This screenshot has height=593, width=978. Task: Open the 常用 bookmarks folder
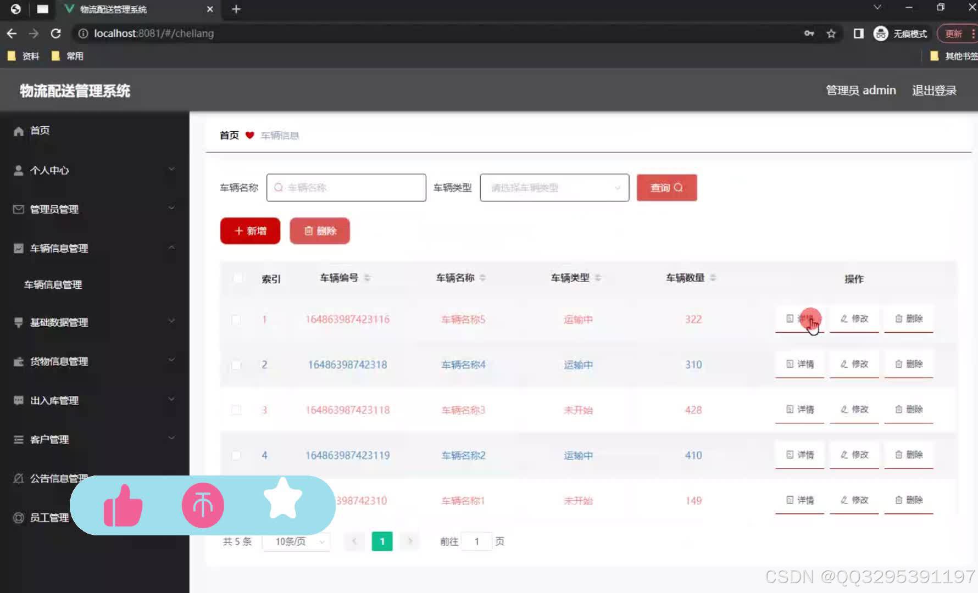(x=67, y=56)
